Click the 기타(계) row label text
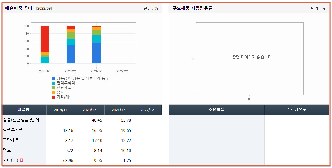 click(11, 160)
